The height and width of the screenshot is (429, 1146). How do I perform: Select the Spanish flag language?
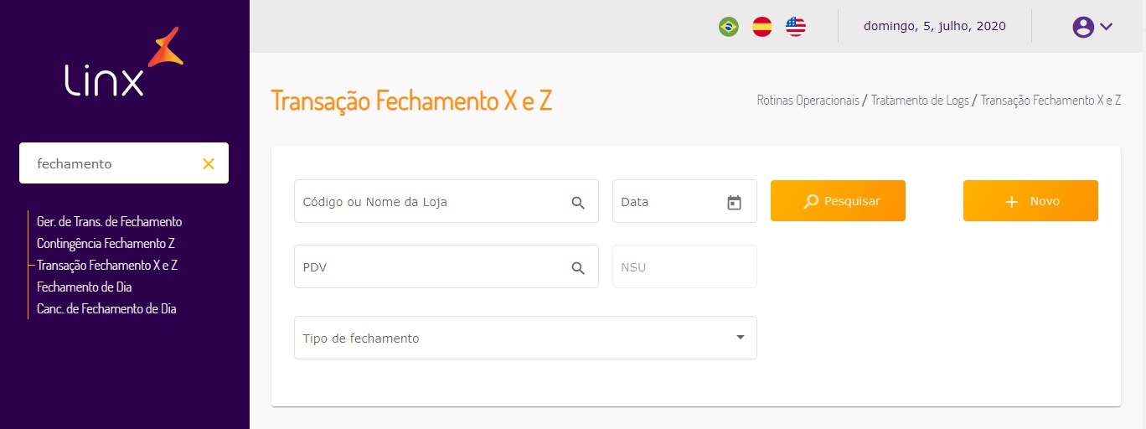(762, 27)
